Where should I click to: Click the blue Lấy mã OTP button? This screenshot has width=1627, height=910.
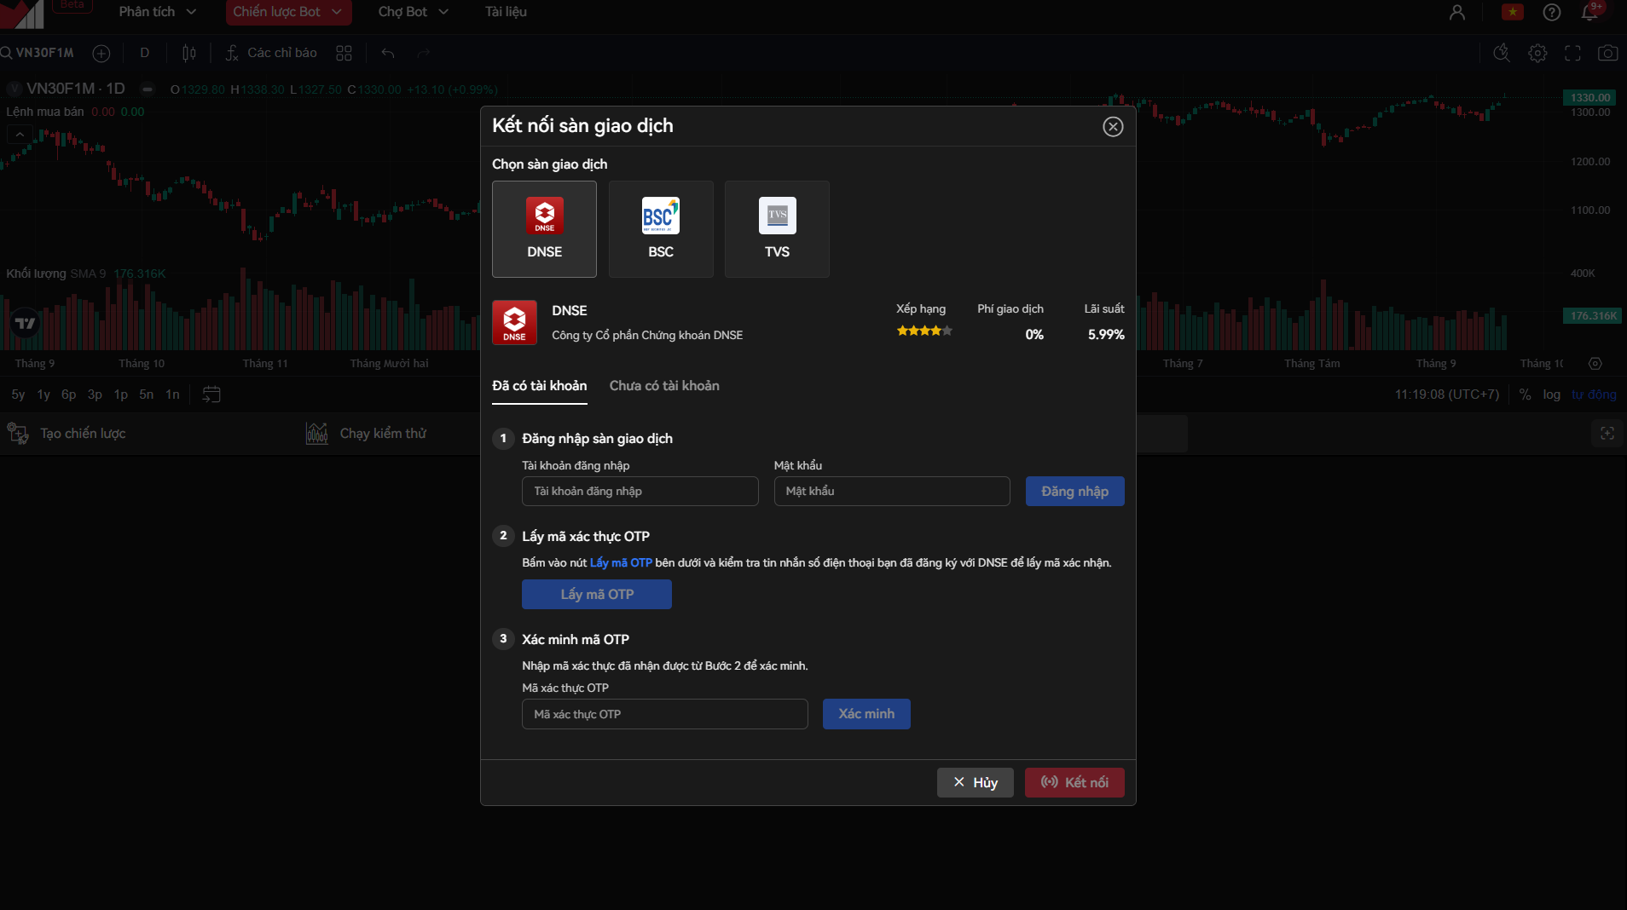click(x=597, y=595)
